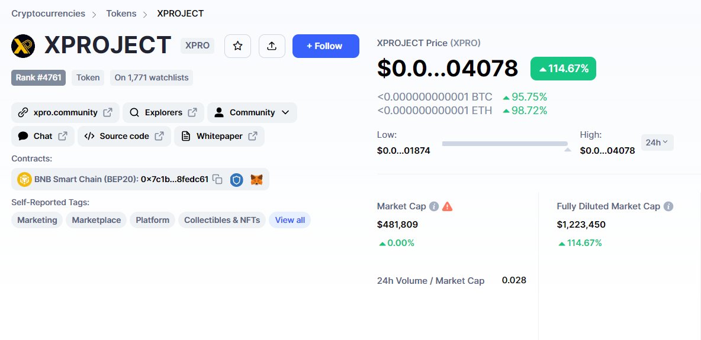Add token via MetaMask fox icon

pos(256,180)
